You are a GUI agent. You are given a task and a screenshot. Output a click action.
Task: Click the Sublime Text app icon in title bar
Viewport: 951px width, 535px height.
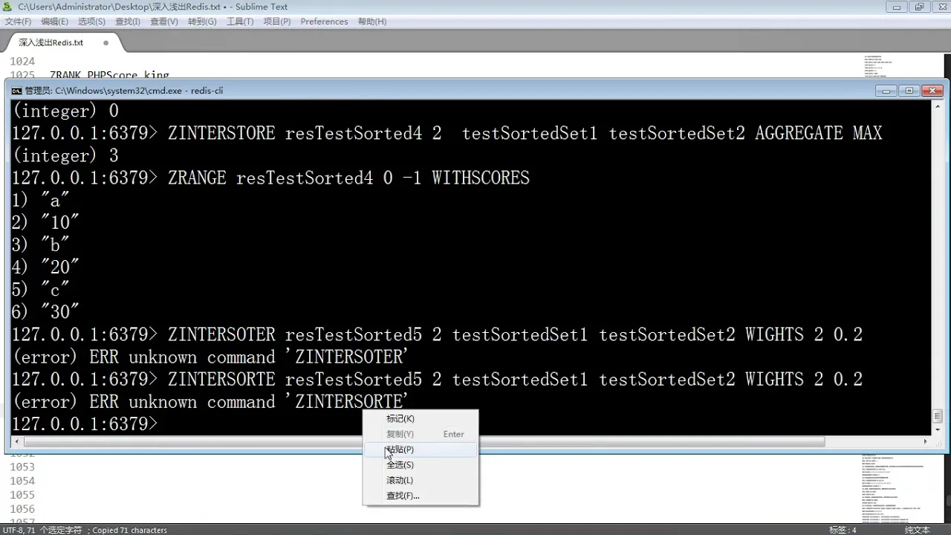[7, 7]
